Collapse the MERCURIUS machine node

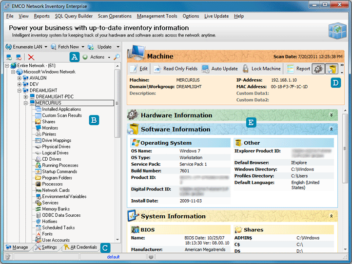coord(26,103)
